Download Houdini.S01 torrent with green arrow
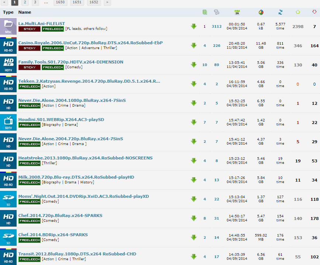 pyautogui.click(x=193, y=123)
